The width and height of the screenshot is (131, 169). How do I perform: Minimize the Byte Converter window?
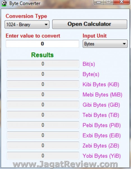pyautogui.click(x=99, y=2)
